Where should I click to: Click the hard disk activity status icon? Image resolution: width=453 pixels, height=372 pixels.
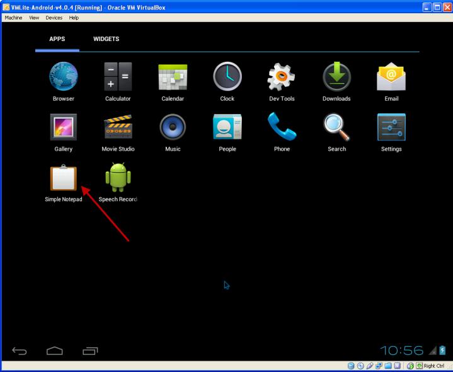(x=351, y=366)
